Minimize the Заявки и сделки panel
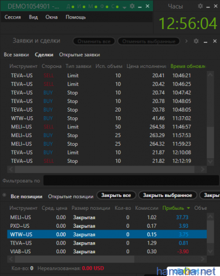 206,42
